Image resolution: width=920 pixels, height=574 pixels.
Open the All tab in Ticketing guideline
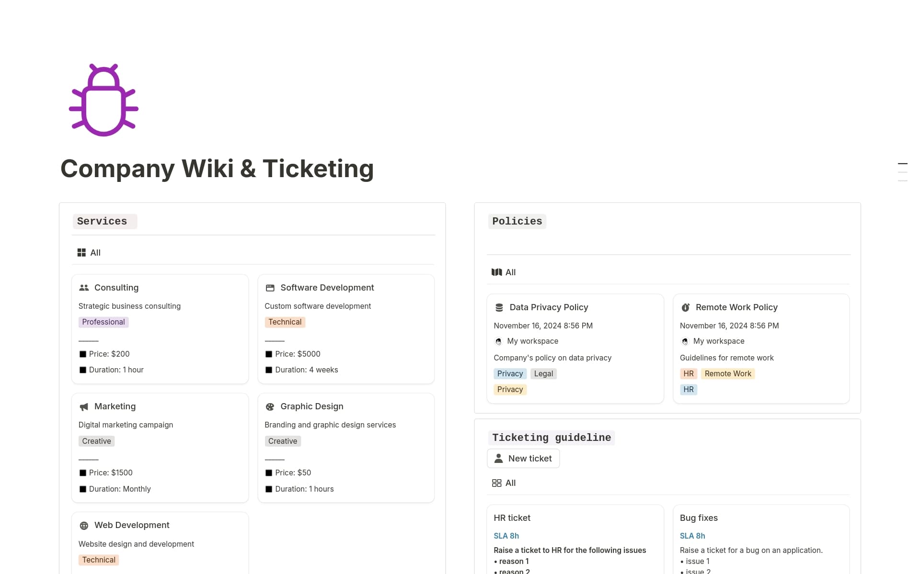click(504, 483)
